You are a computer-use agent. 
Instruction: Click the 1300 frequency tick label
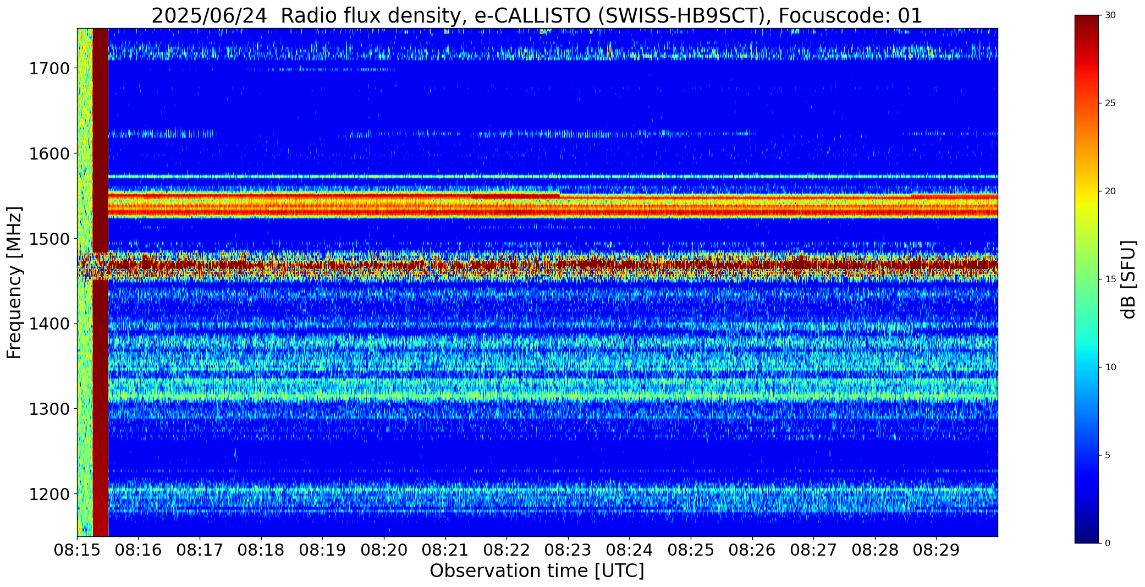click(49, 409)
